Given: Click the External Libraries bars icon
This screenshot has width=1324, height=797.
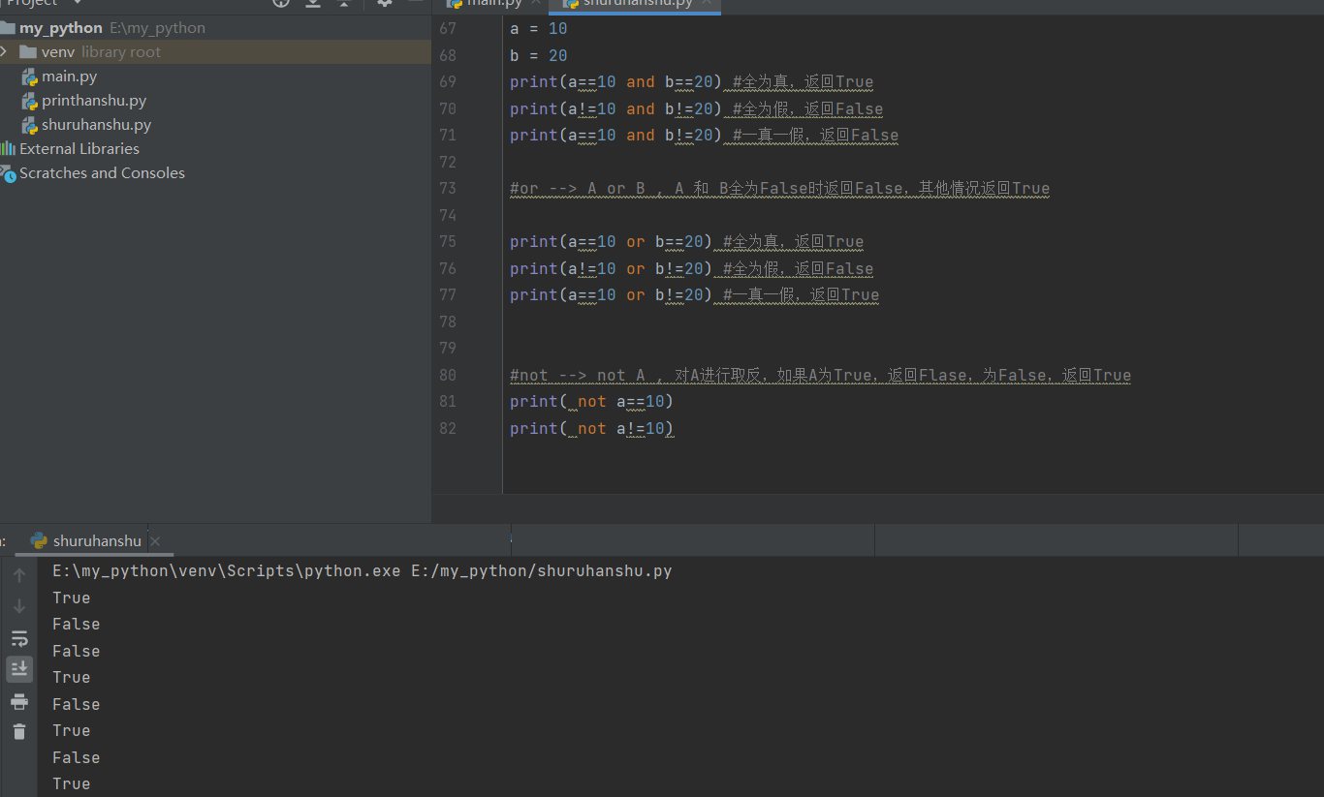Looking at the screenshot, I should 8,148.
